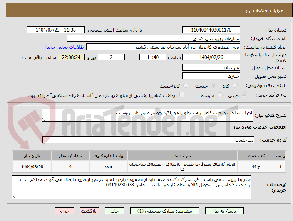Click the deadline time field 11:40

(x=153, y=57)
